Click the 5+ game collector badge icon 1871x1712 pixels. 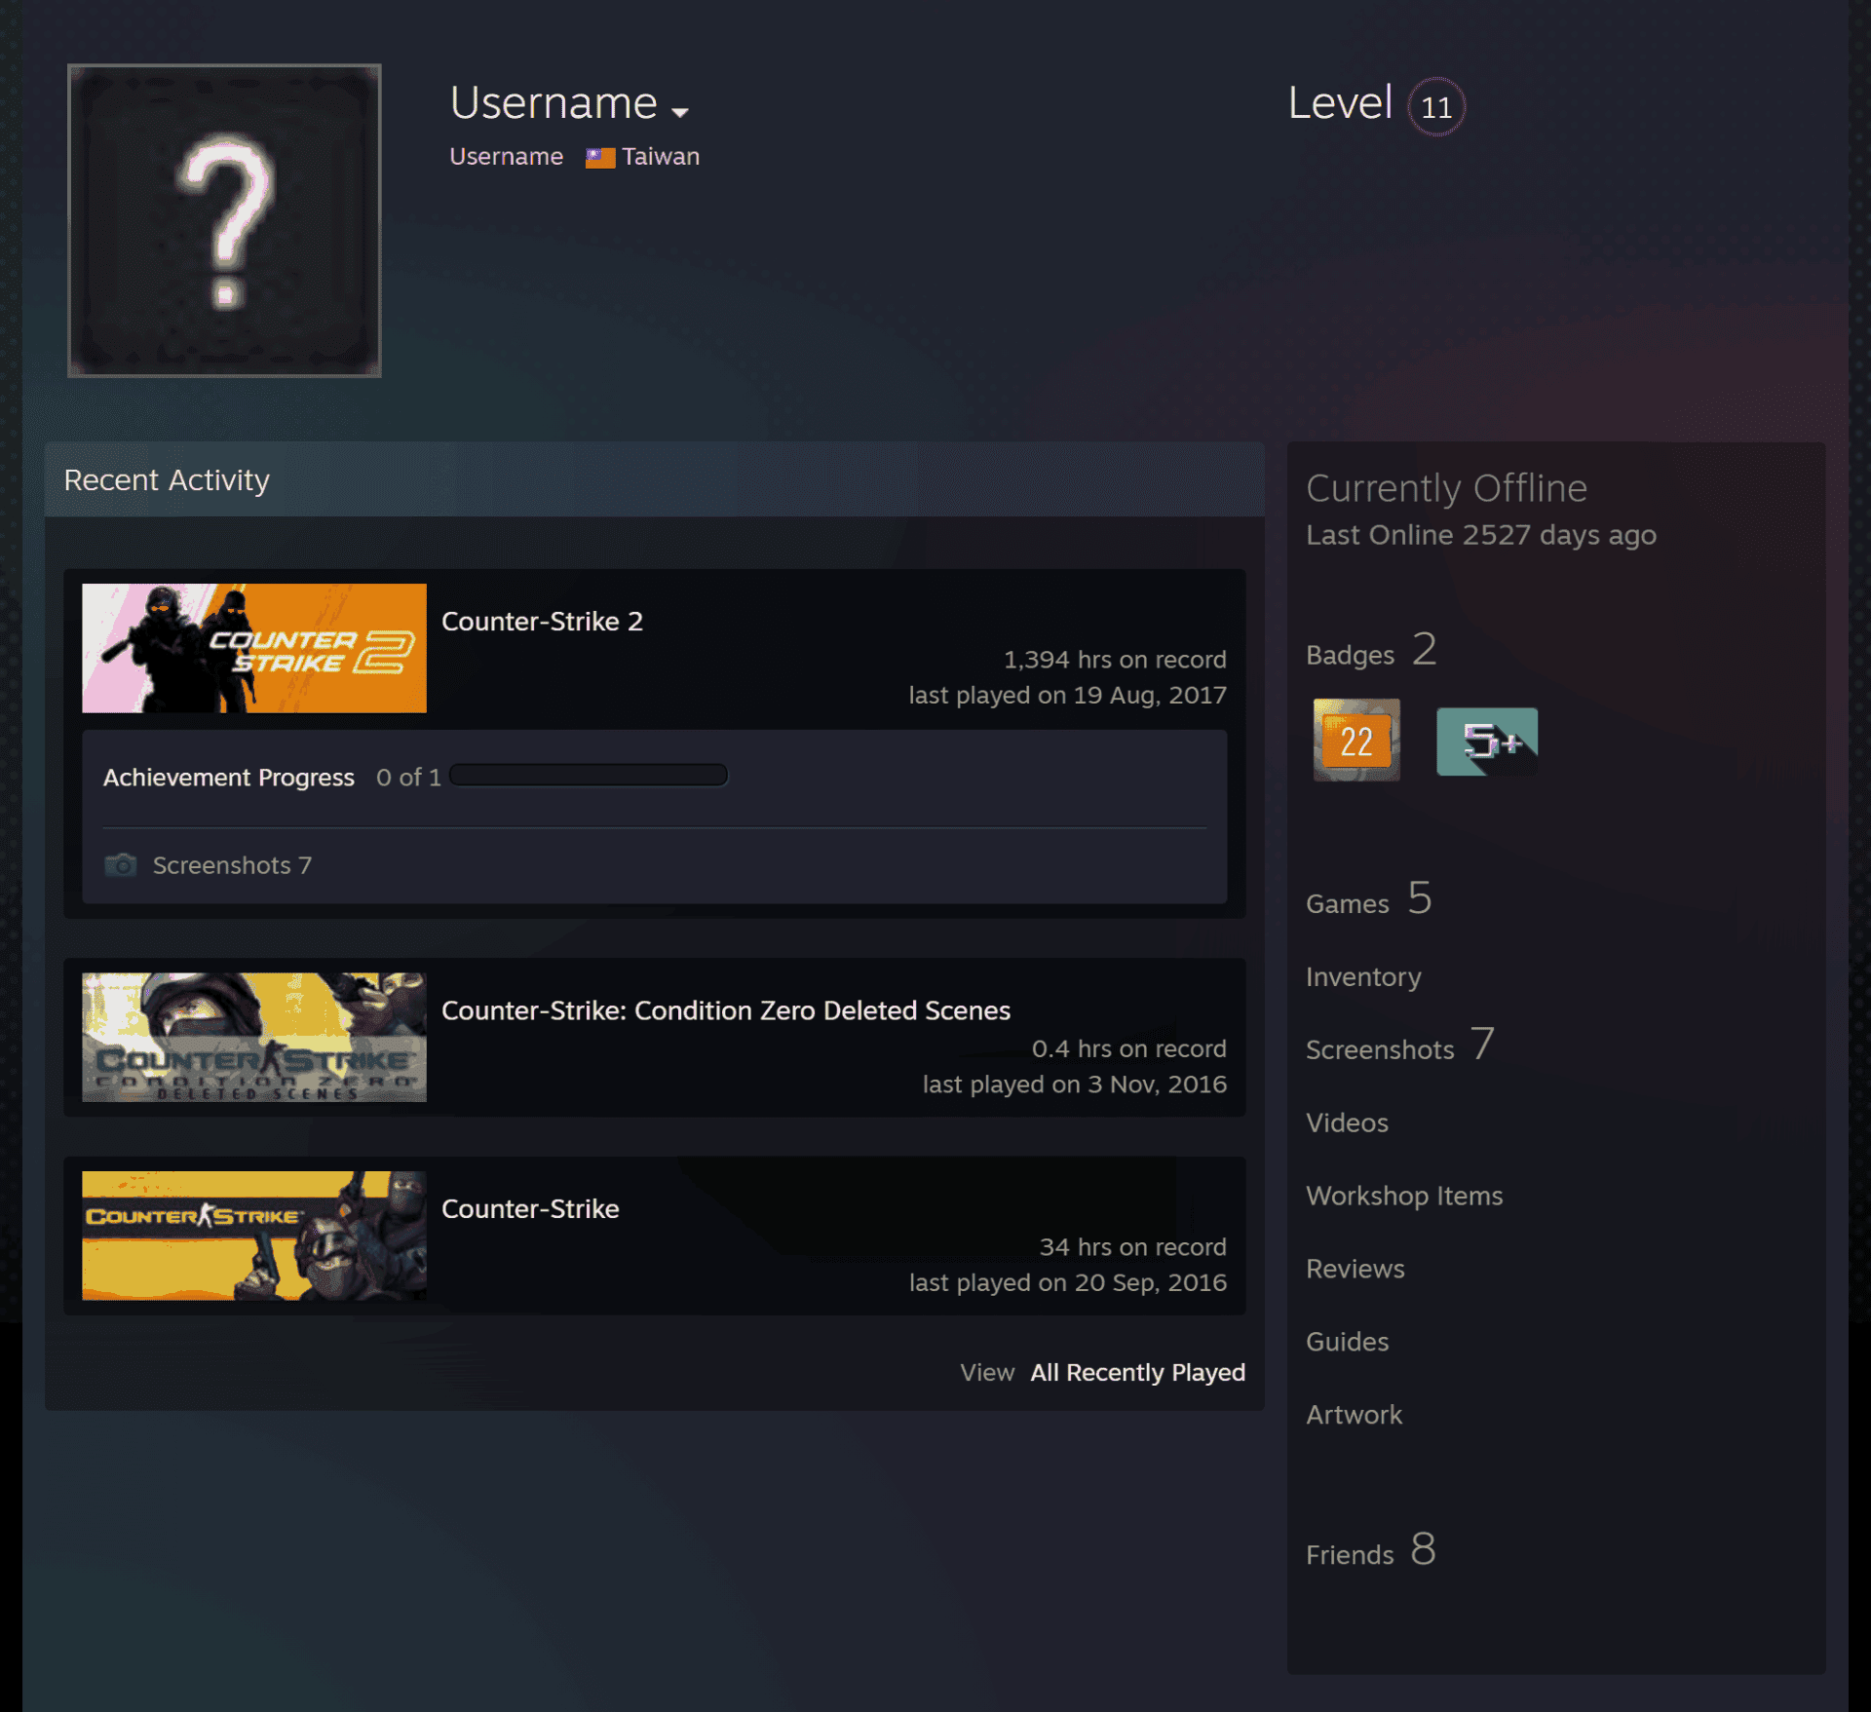[x=1487, y=742]
